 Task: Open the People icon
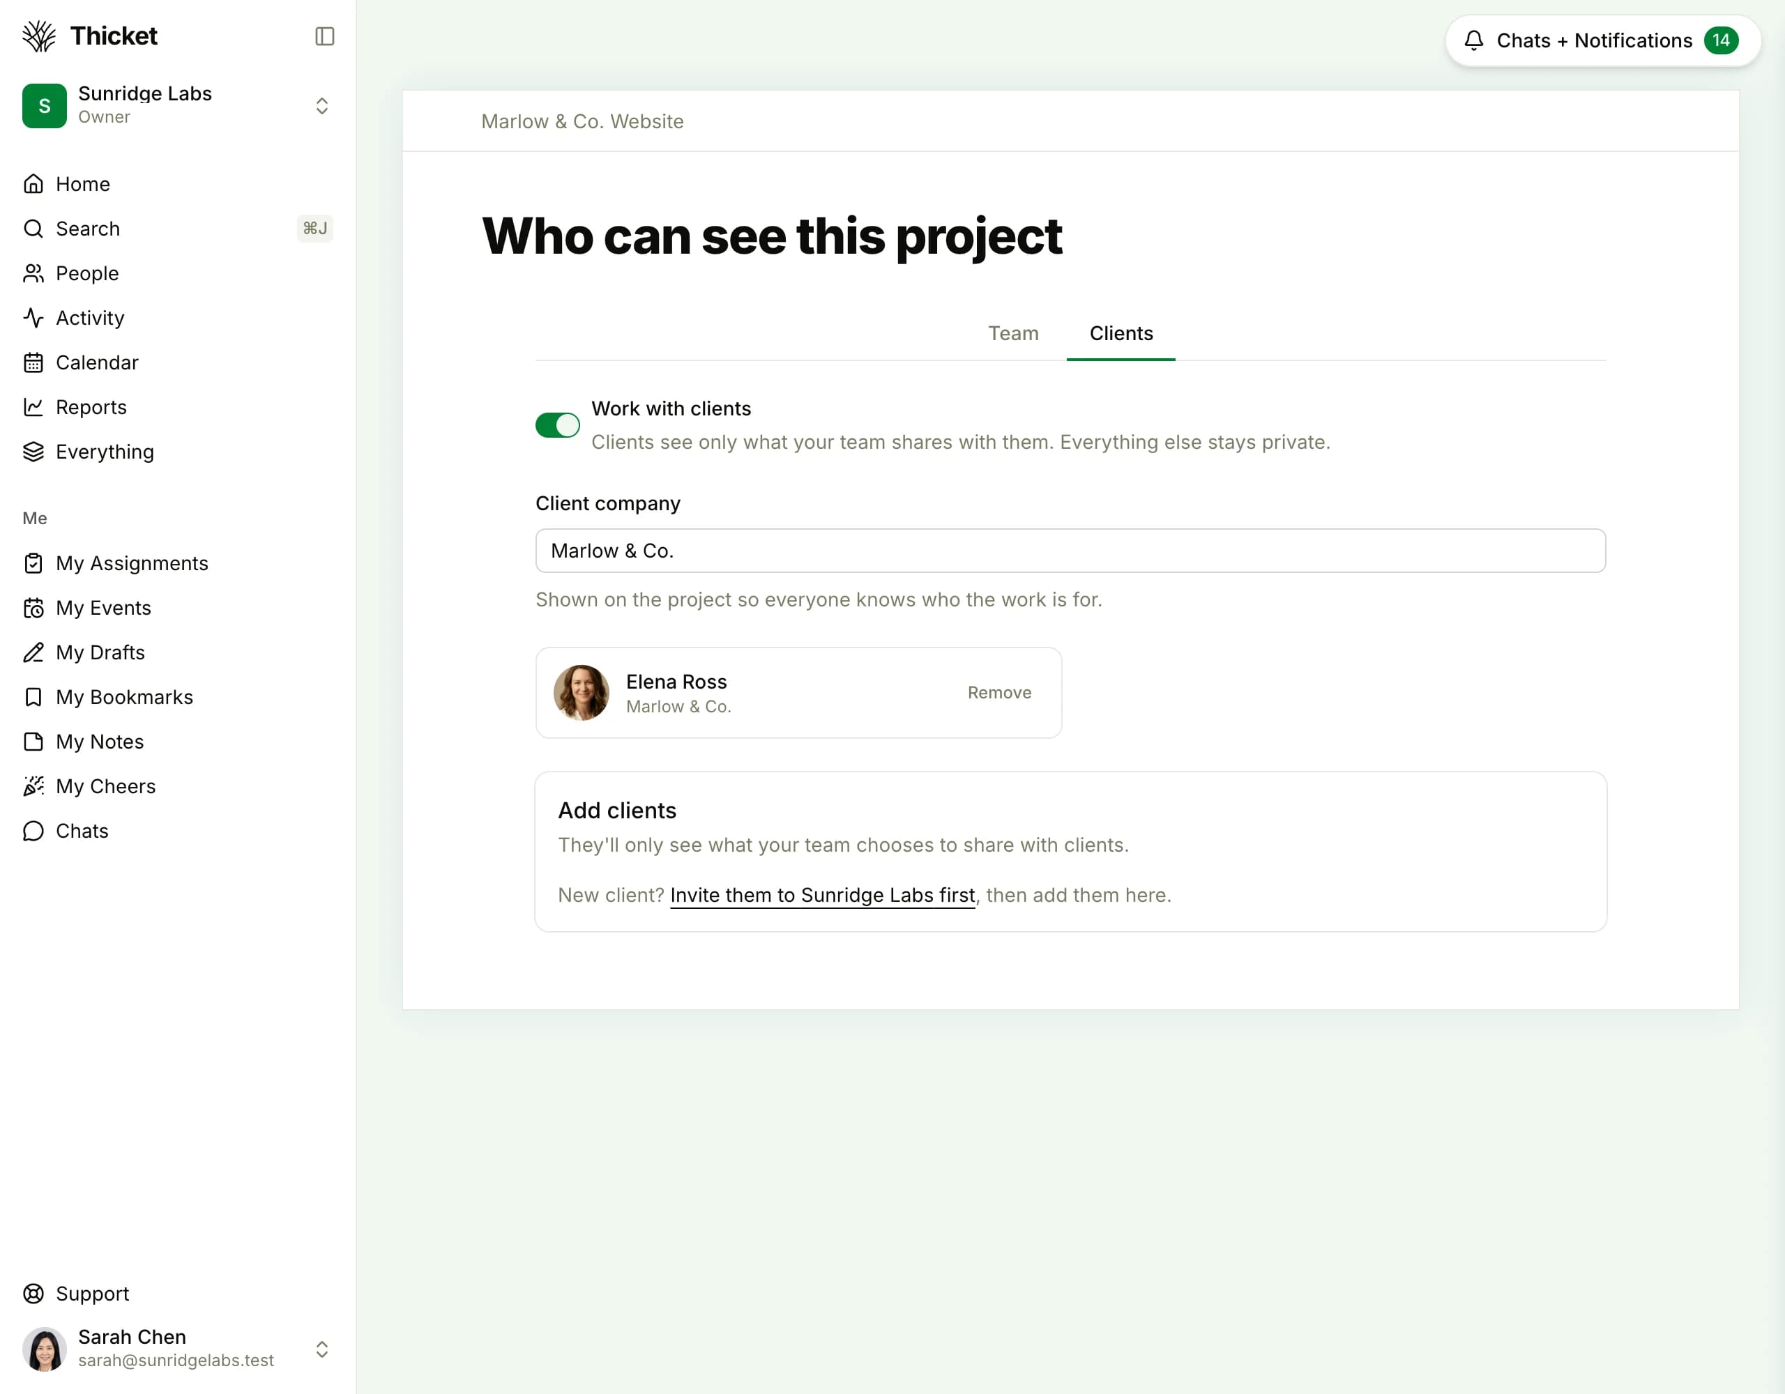pyautogui.click(x=33, y=273)
